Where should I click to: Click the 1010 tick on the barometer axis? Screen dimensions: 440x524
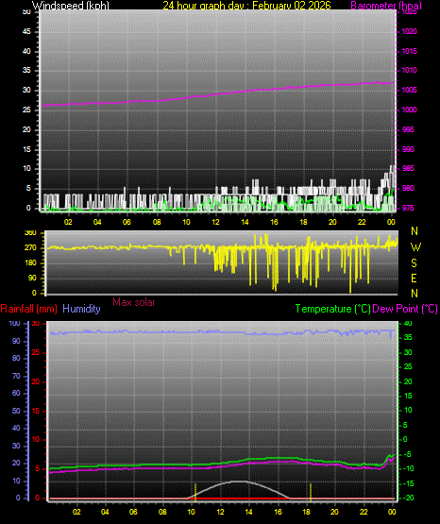pos(409,70)
